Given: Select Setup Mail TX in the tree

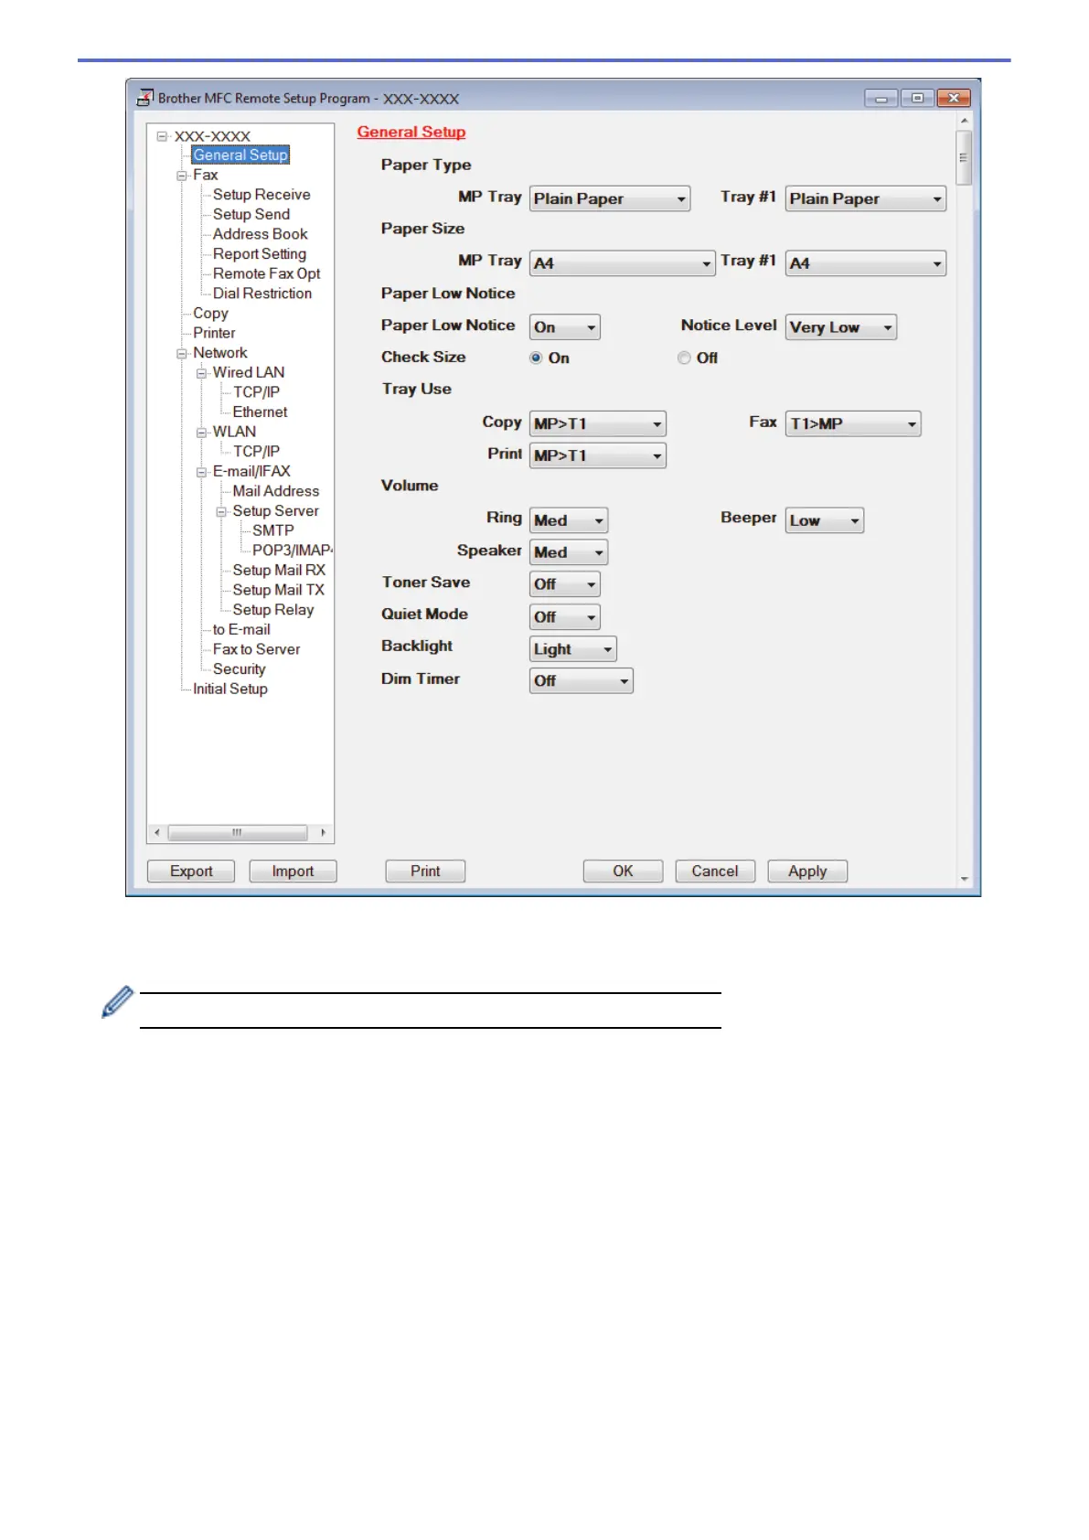Looking at the screenshot, I should pyautogui.click(x=279, y=590).
